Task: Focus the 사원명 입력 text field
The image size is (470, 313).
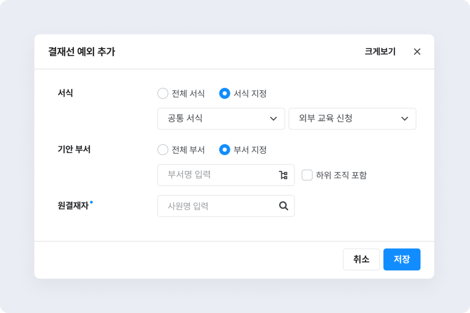Action: 216,206
